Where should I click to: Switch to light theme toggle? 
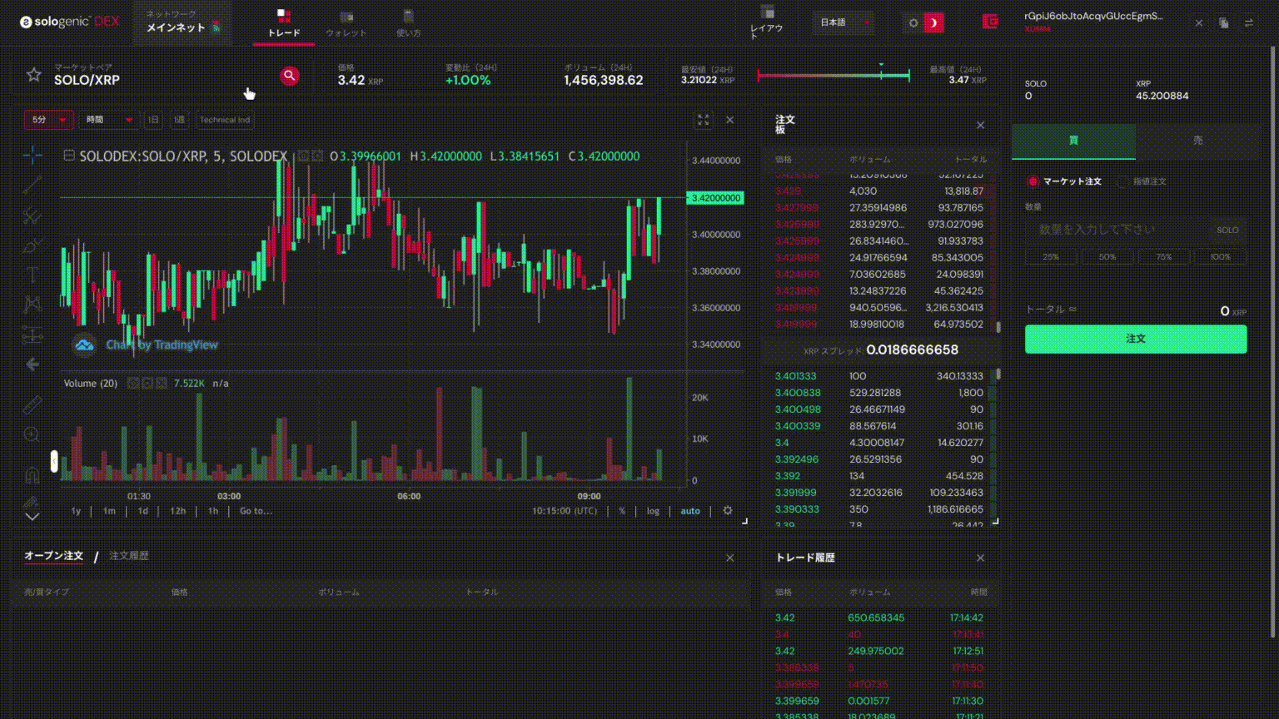[913, 23]
